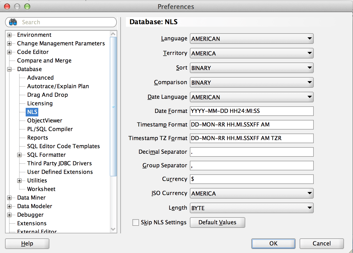This screenshot has height=253, width=353.
Task: Expand the Data Miner node
Action: coord(9,198)
